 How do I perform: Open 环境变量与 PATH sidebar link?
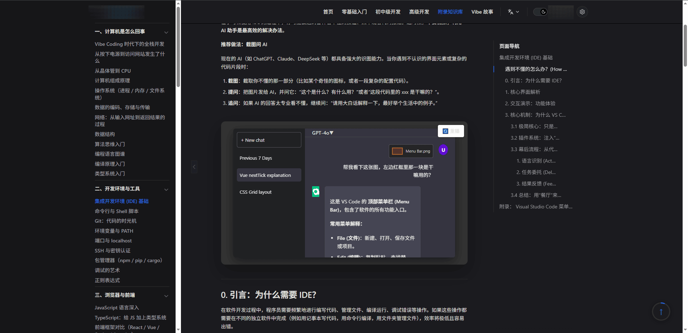tap(114, 231)
